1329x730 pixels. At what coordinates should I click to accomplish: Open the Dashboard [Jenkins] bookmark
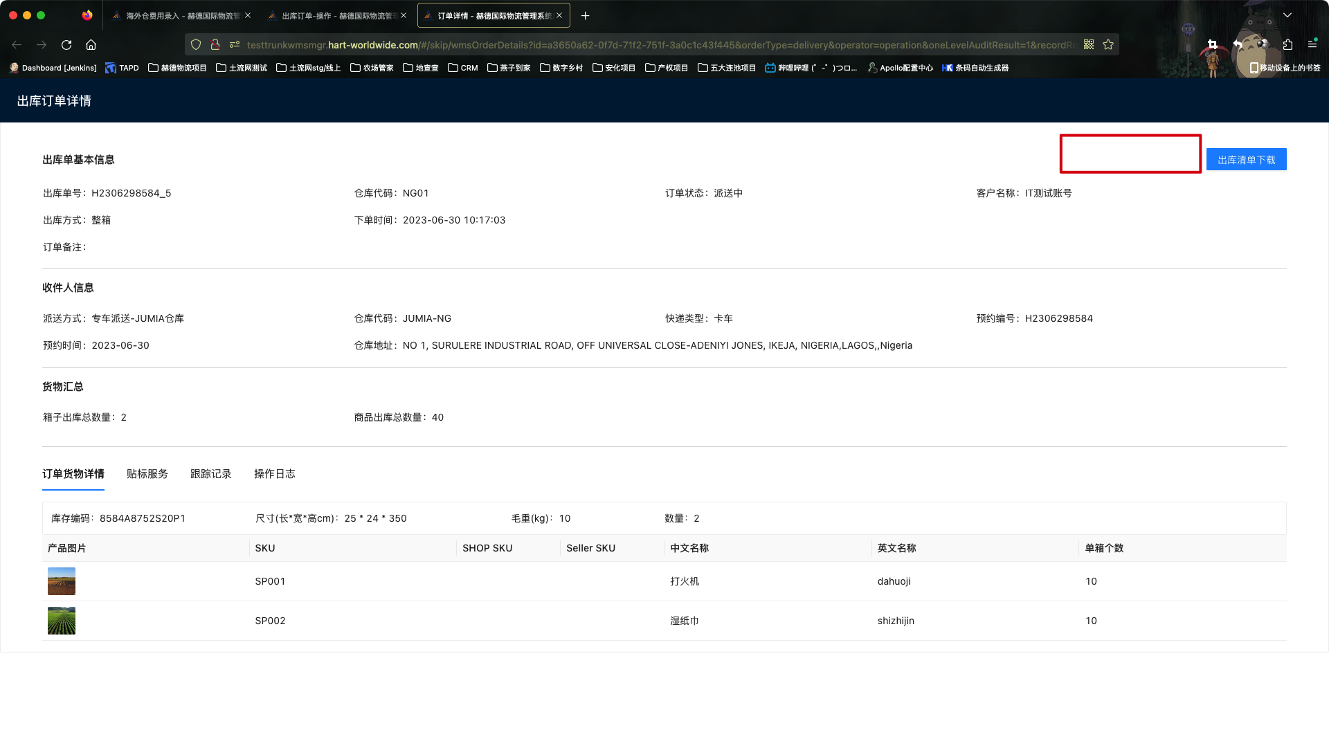coord(53,68)
